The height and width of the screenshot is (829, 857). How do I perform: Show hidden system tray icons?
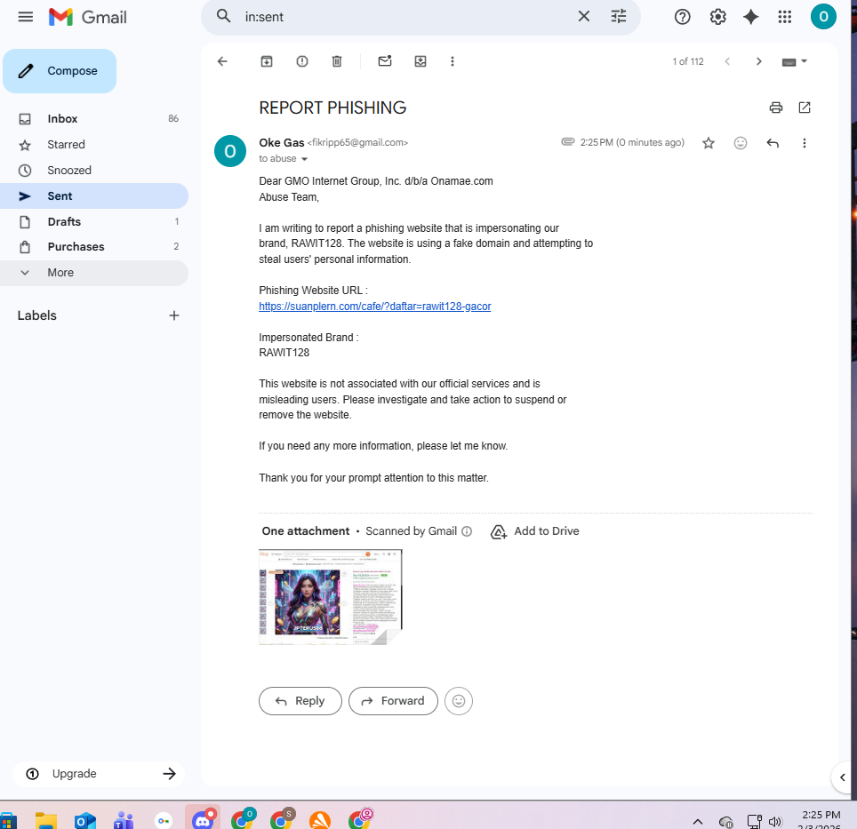697,821
